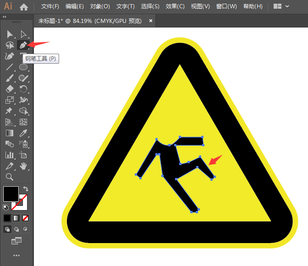Click the Zoom magnifier tool
Screen dimensions: 308x266
[x=9, y=177]
